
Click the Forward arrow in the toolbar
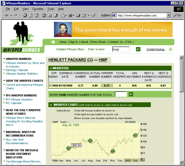16,15
